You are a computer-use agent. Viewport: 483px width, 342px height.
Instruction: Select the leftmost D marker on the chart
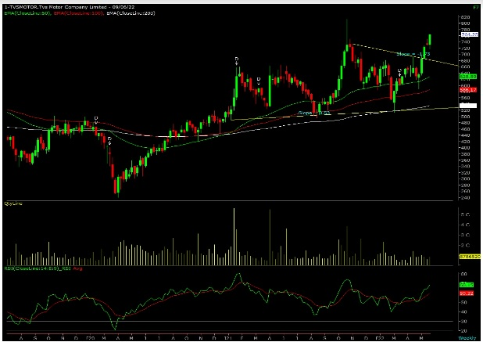[96, 119]
